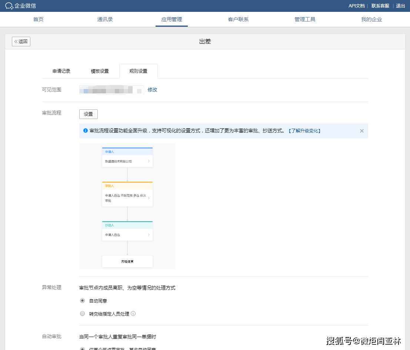Click the 设置 button for 审批流程
Image resolution: width=410 pixels, height=350 pixels.
(x=89, y=114)
